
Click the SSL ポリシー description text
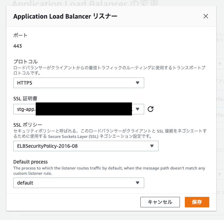(110, 134)
